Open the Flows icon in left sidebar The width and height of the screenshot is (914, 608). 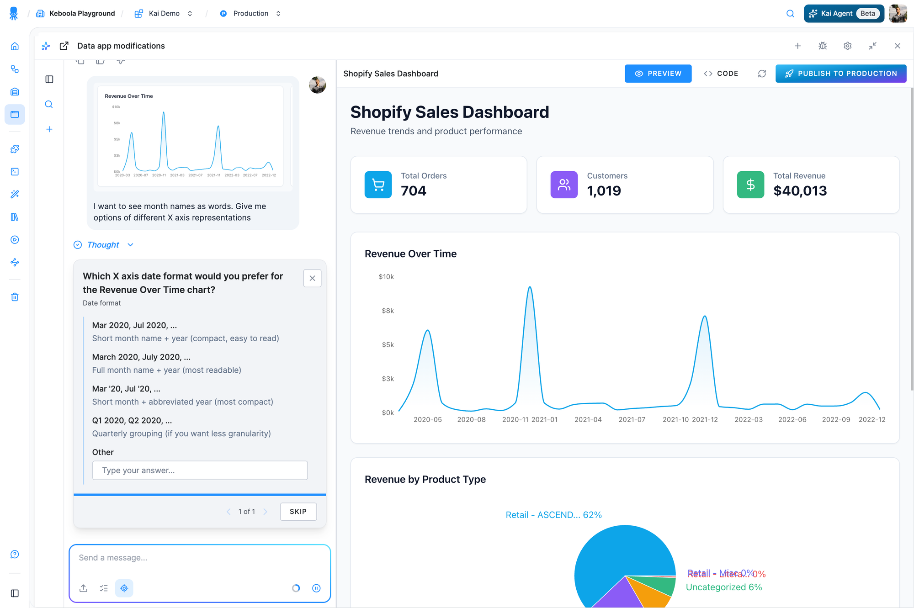pos(15,69)
